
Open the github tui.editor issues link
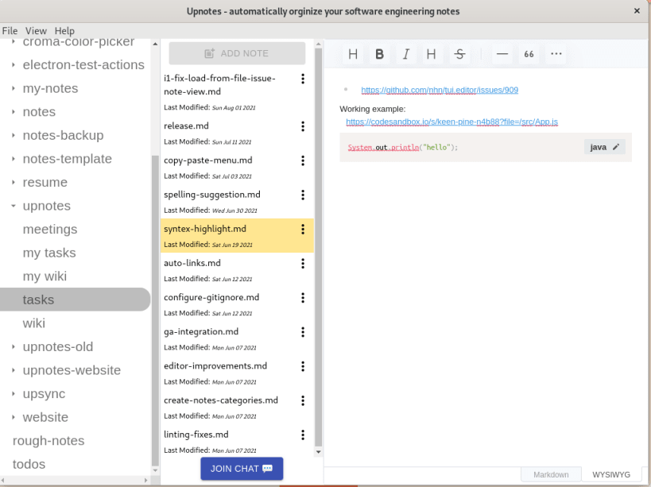(x=440, y=90)
